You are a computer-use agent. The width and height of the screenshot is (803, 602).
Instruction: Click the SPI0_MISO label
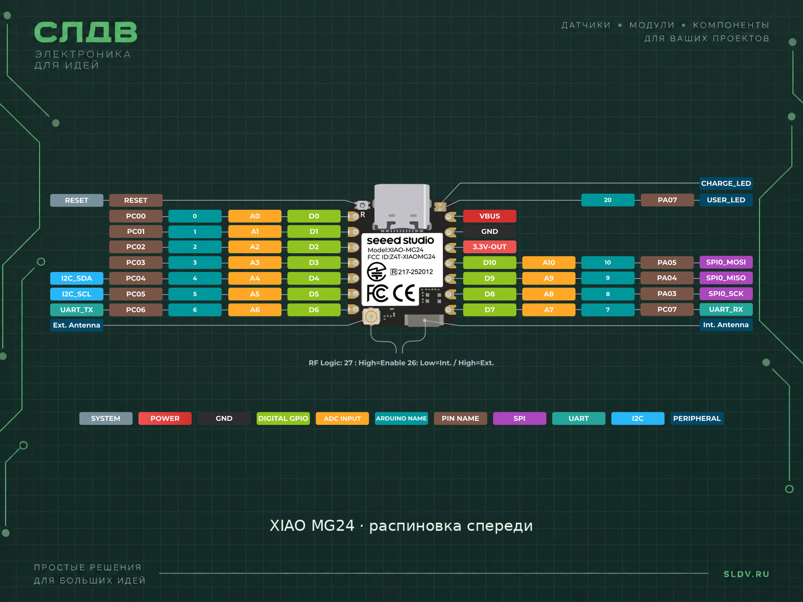pos(726,278)
